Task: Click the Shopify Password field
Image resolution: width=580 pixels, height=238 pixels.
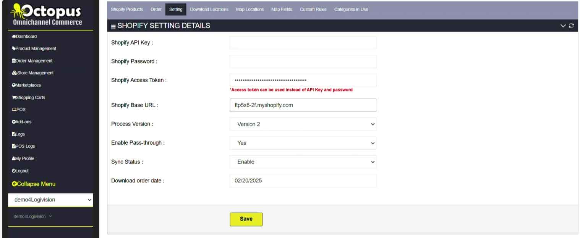Action: pyautogui.click(x=303, y=62)
